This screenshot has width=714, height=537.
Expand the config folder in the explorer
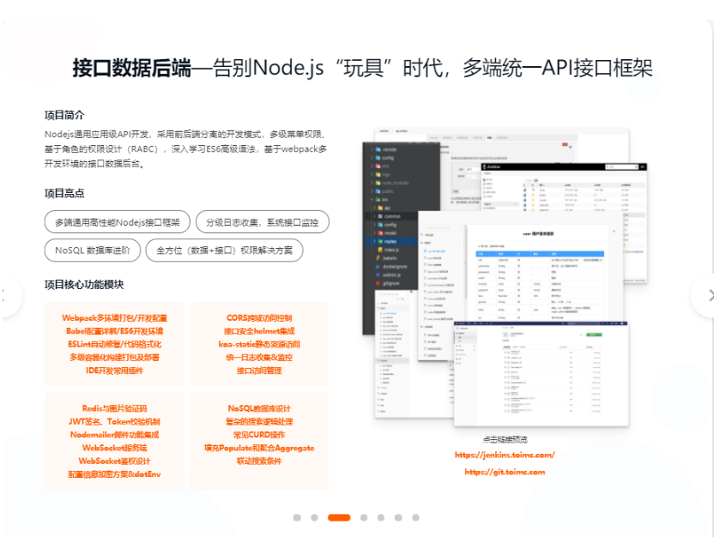tap(373, 158)
